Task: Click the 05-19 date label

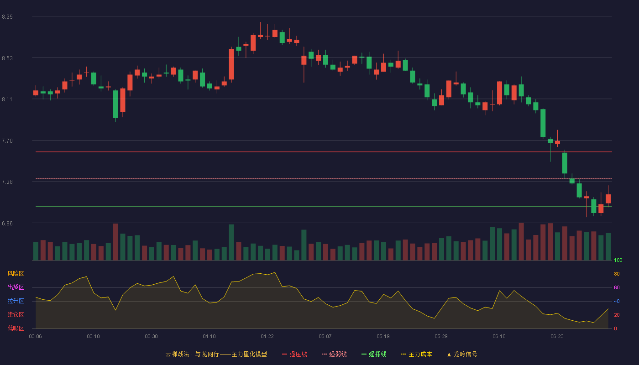Action: click(x=383, y=336)
